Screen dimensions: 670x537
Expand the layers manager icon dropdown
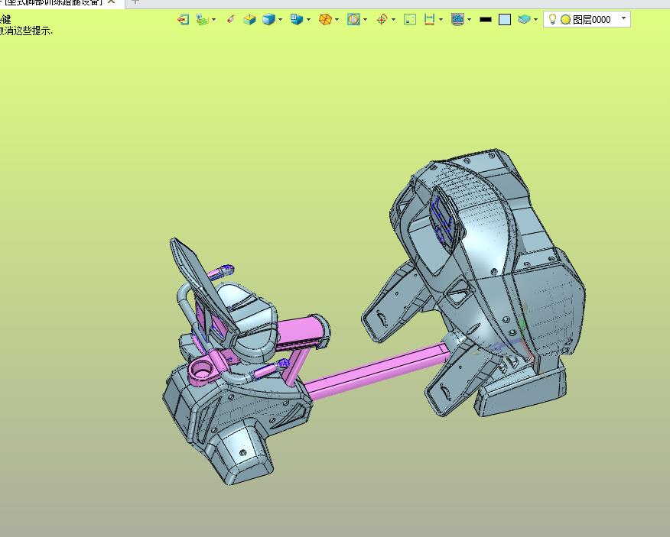536,19
